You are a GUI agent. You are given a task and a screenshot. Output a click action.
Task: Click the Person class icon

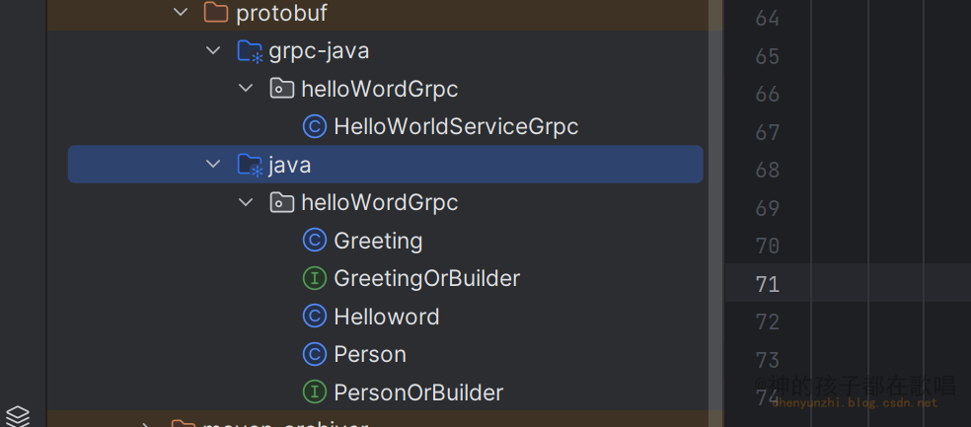click(315, 354)
